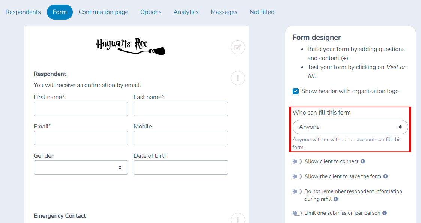421x223 pixels.
Task: Click 'Build your form by adding questions' bullet
Action: coord(356,53)
